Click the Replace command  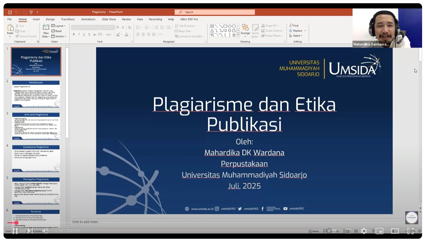click(x=296, y=31)
